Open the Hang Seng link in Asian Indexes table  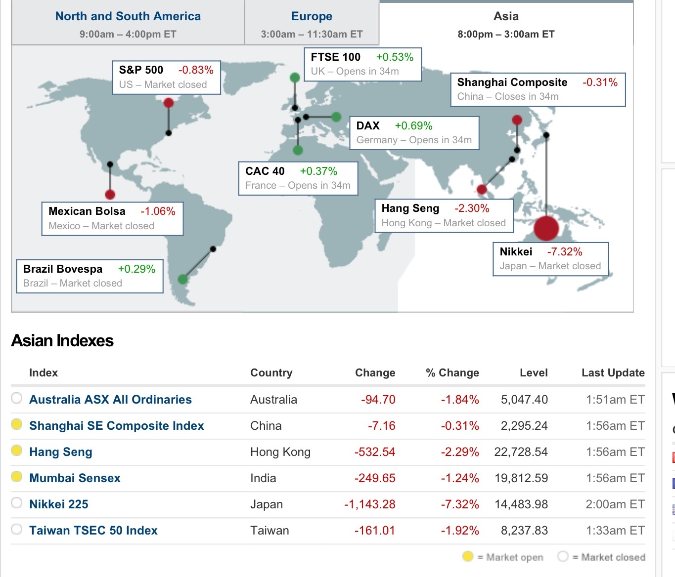[x=61, y=452]
